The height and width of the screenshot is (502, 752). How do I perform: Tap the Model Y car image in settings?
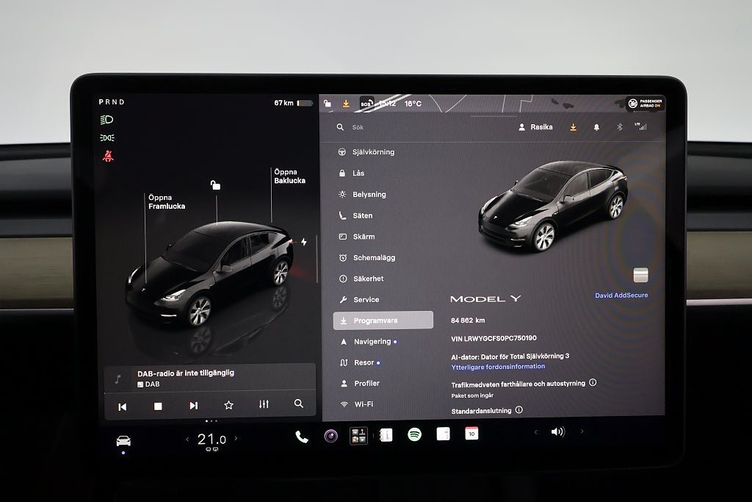[x=553, y=207]
